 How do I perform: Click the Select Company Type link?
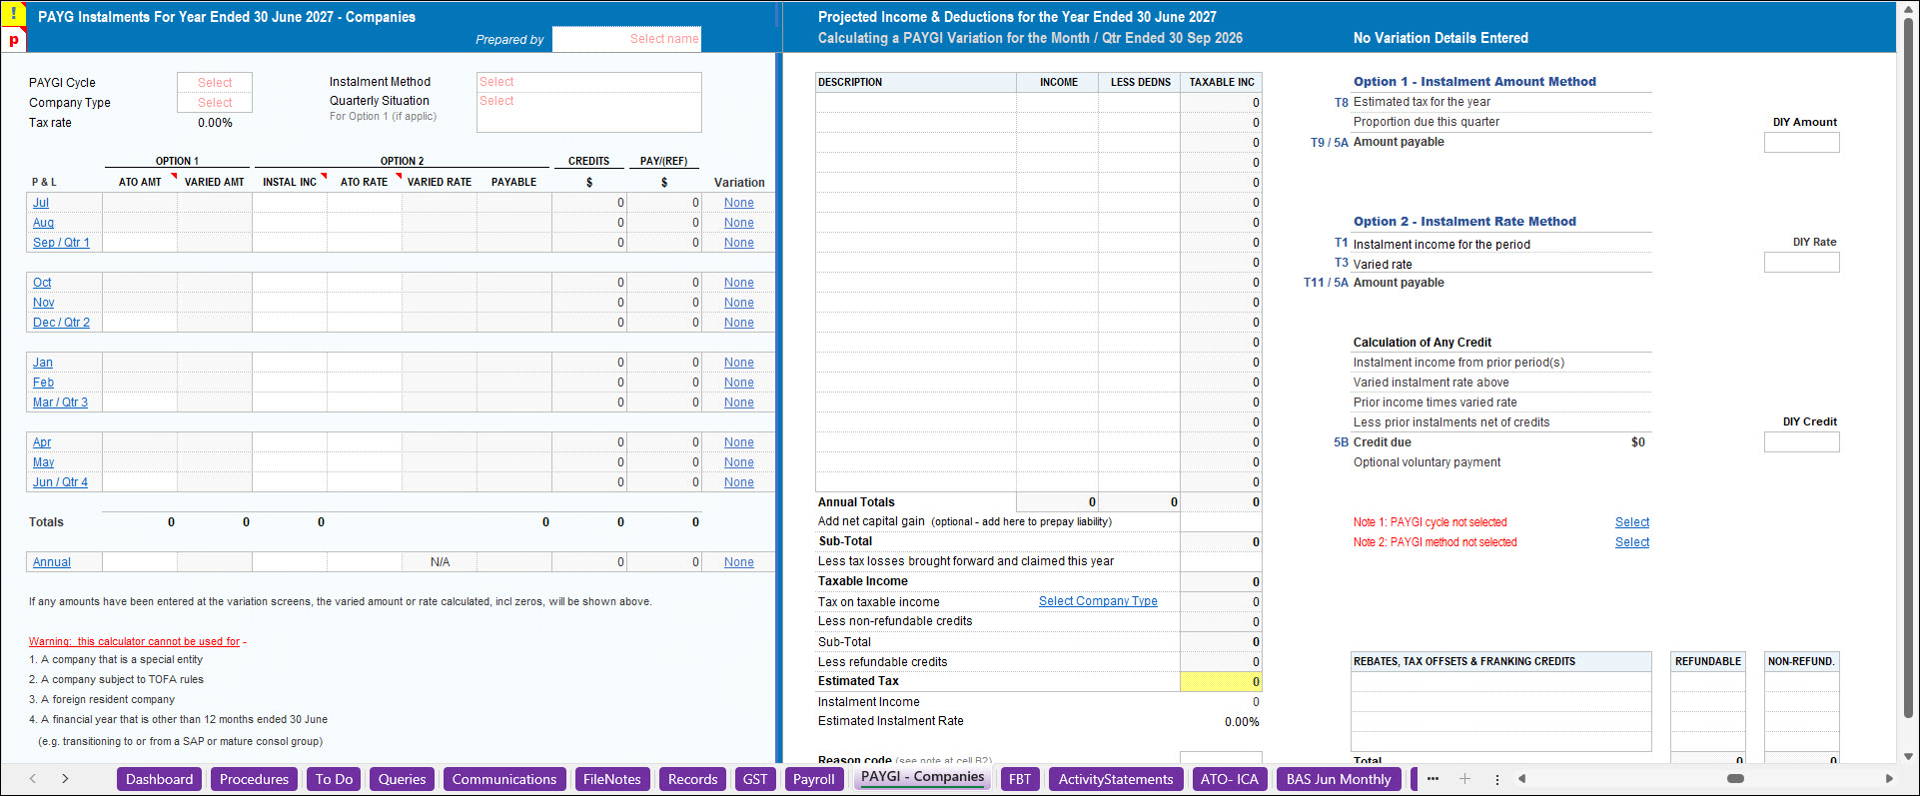pyautogui.click(x=1098, y=601)
